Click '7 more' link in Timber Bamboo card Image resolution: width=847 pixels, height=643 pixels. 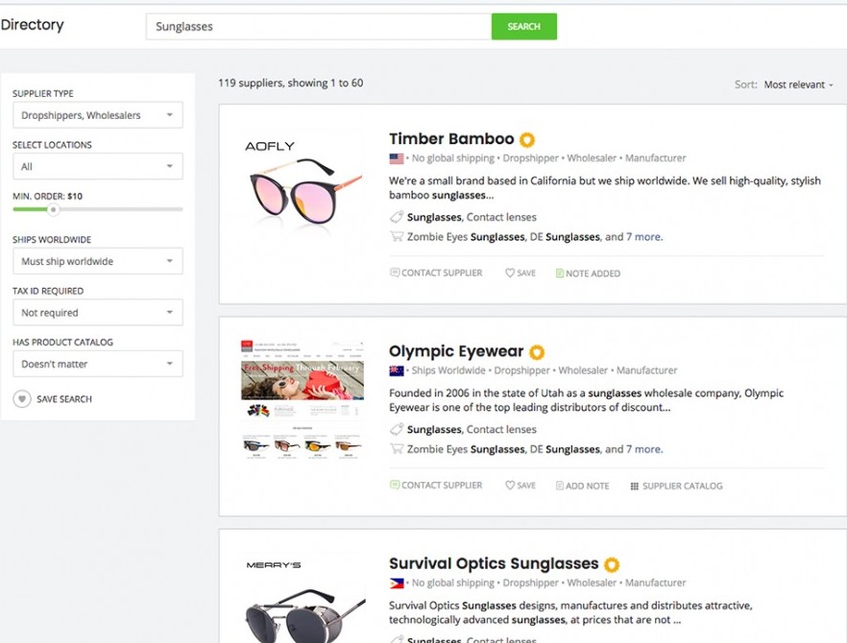643,236
